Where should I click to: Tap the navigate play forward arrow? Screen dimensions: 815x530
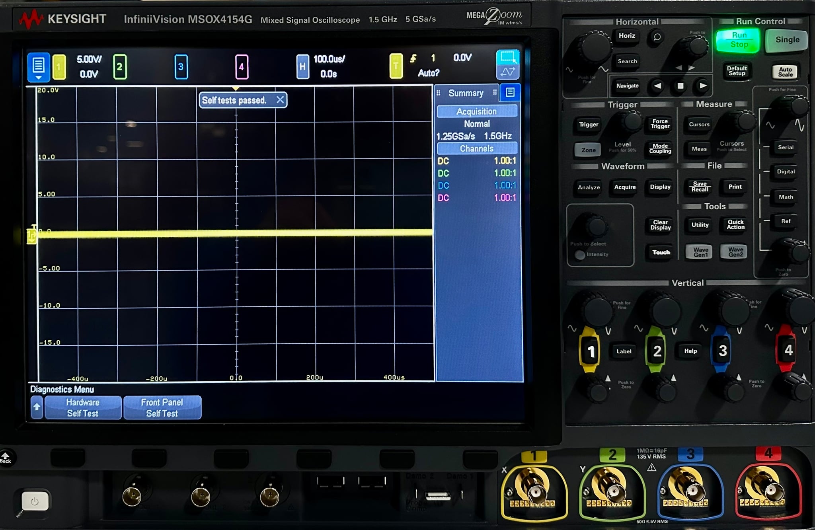click(703, 86)
